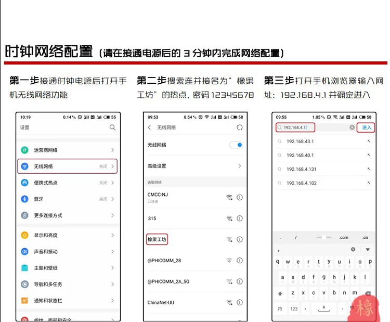Image resolution: width=390 pixels, height=322 pixels.
Task: Expand 更多连接方式 row chevron
Action: tap(113, 215)
